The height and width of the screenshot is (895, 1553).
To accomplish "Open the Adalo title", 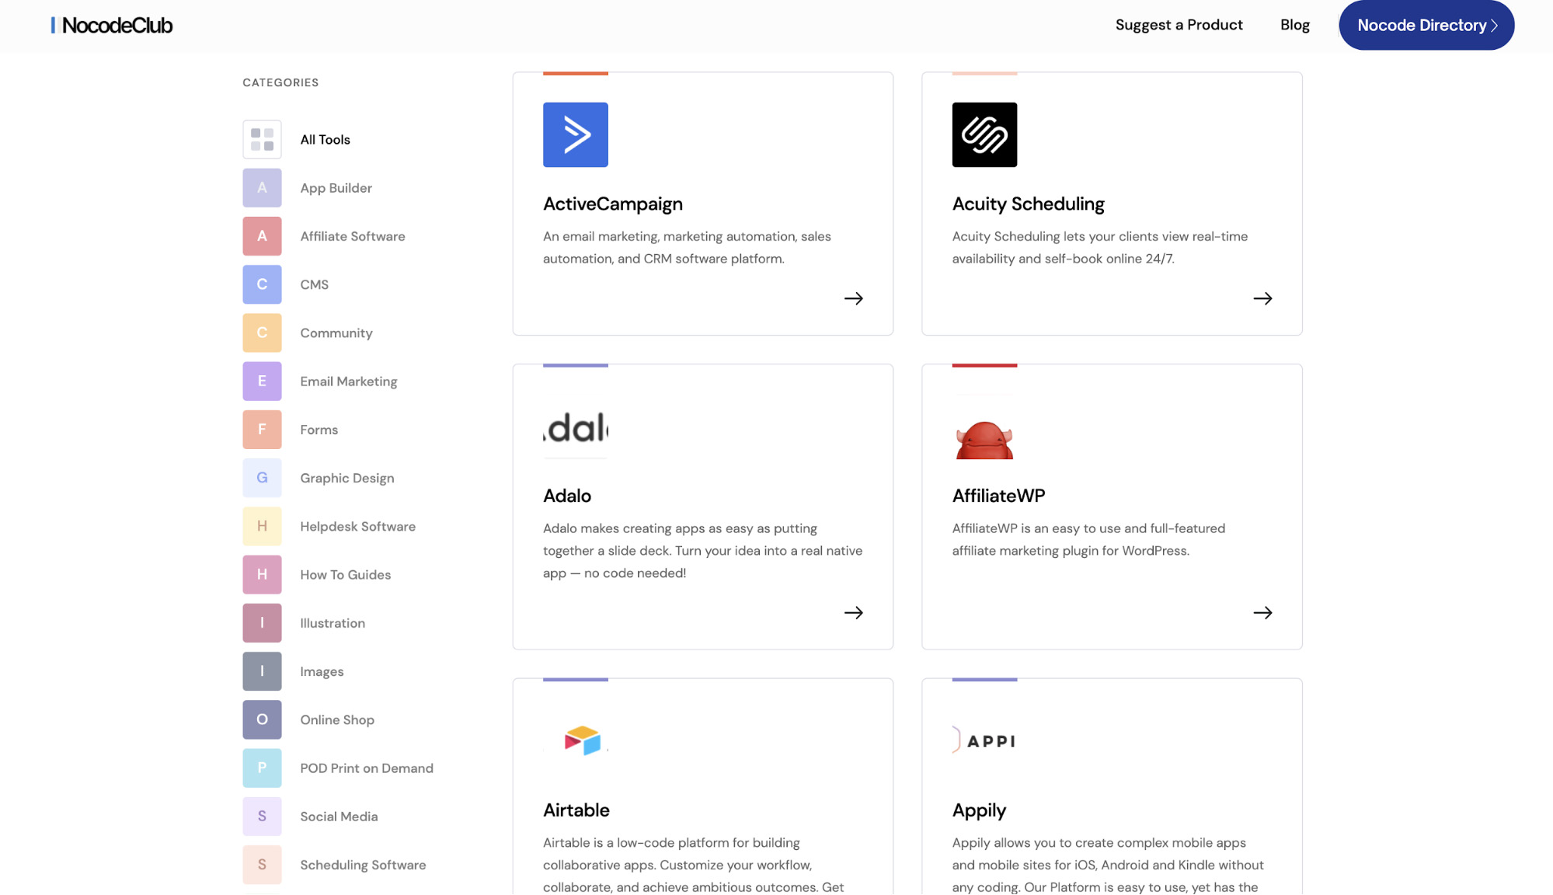I will pyautogui.click(x=566, y=496).
